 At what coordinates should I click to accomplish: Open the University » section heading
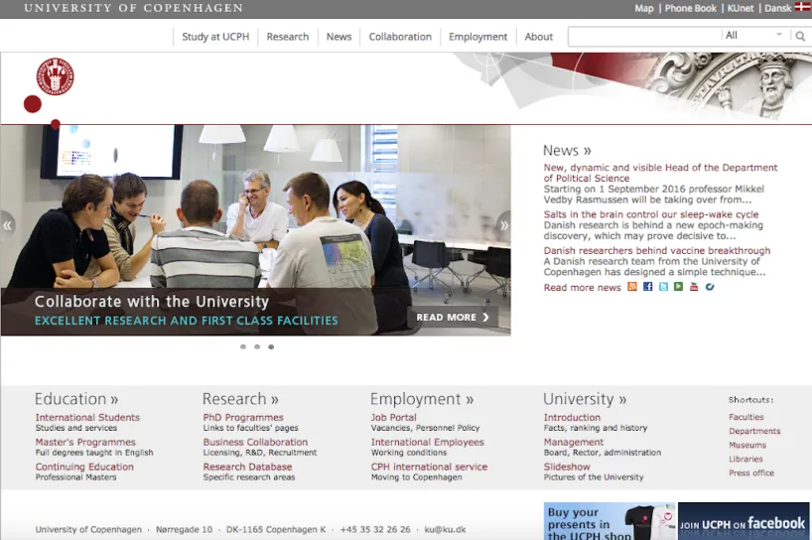tap(585, 399)
